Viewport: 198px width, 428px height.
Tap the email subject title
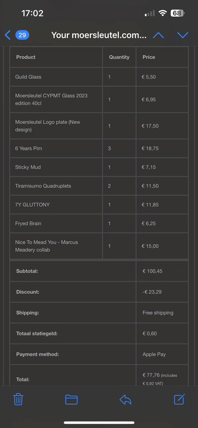(x=99, y=35)
